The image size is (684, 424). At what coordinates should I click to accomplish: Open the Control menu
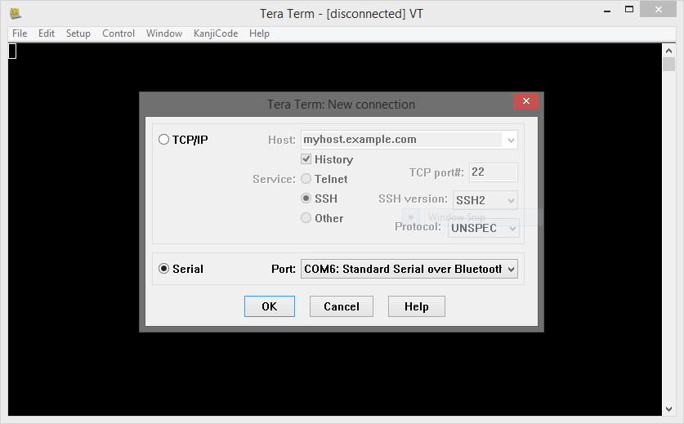click(x=118, y=33)
